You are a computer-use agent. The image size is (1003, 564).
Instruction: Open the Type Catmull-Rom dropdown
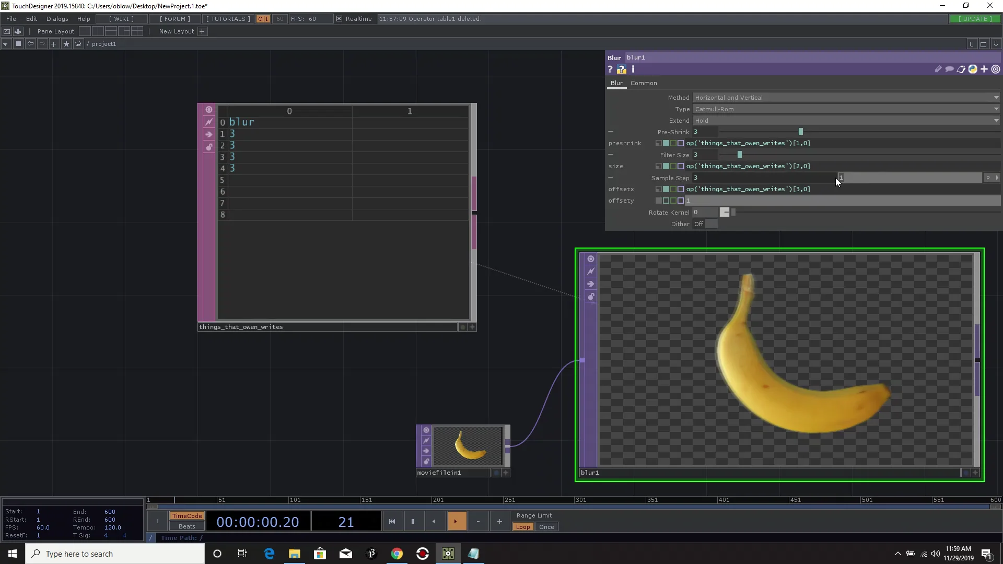click(846, 109)
